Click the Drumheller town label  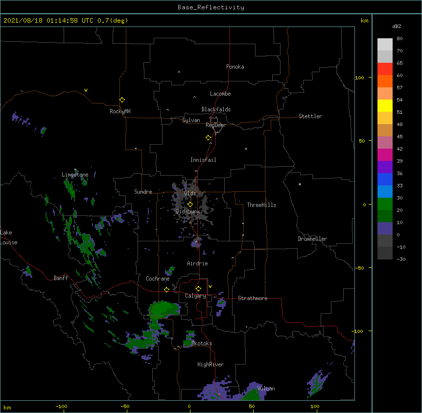tap(312, 239)
